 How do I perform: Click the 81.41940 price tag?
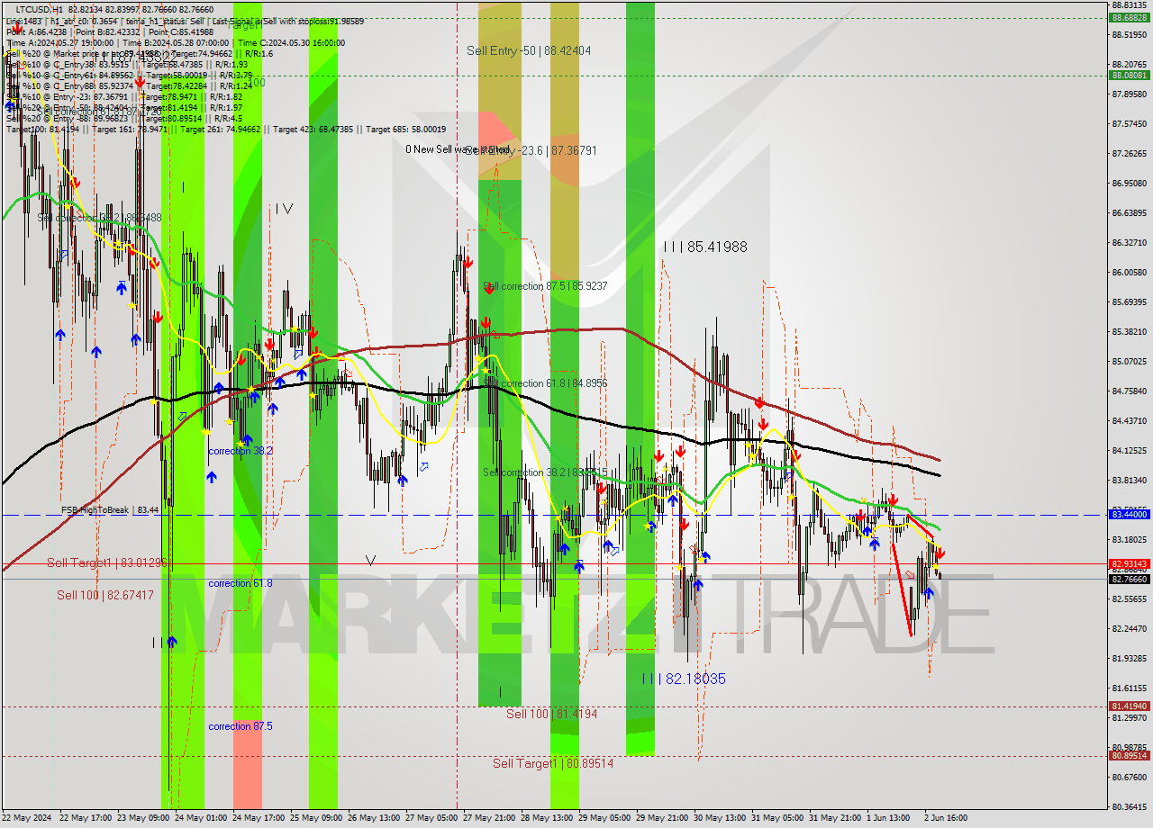click(1130, 706)
